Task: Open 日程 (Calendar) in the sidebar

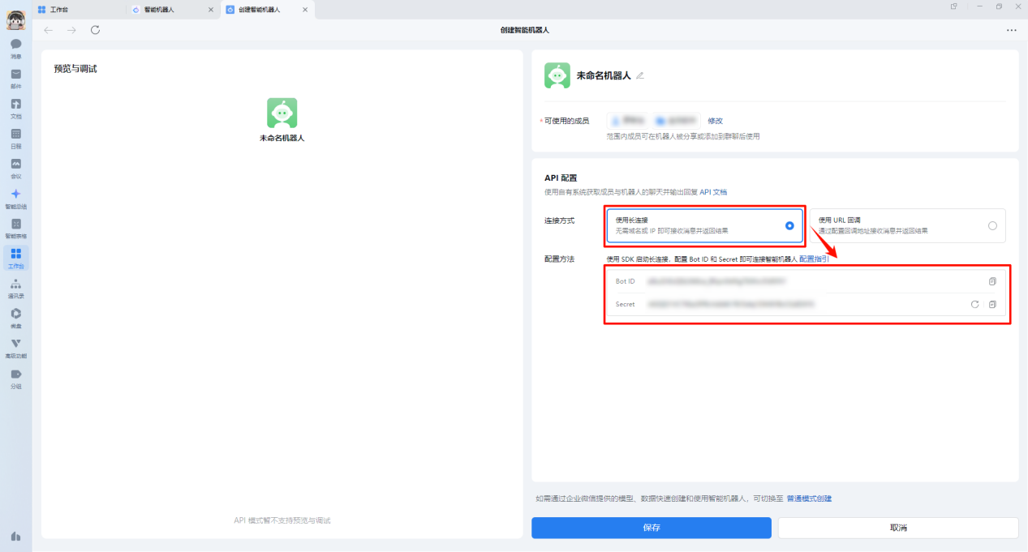Action: tap(15, 133)
